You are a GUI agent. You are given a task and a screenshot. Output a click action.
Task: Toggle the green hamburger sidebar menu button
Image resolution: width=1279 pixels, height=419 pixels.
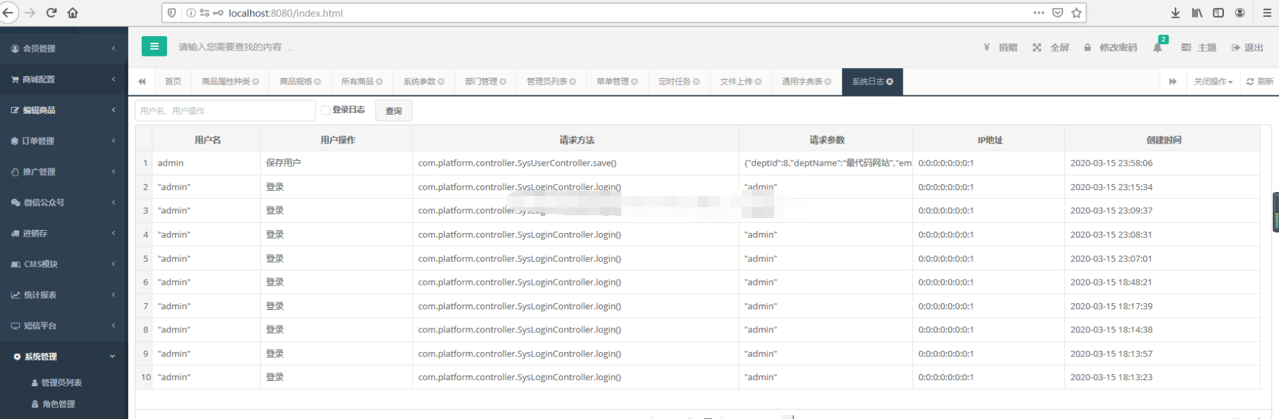(154, 46)
